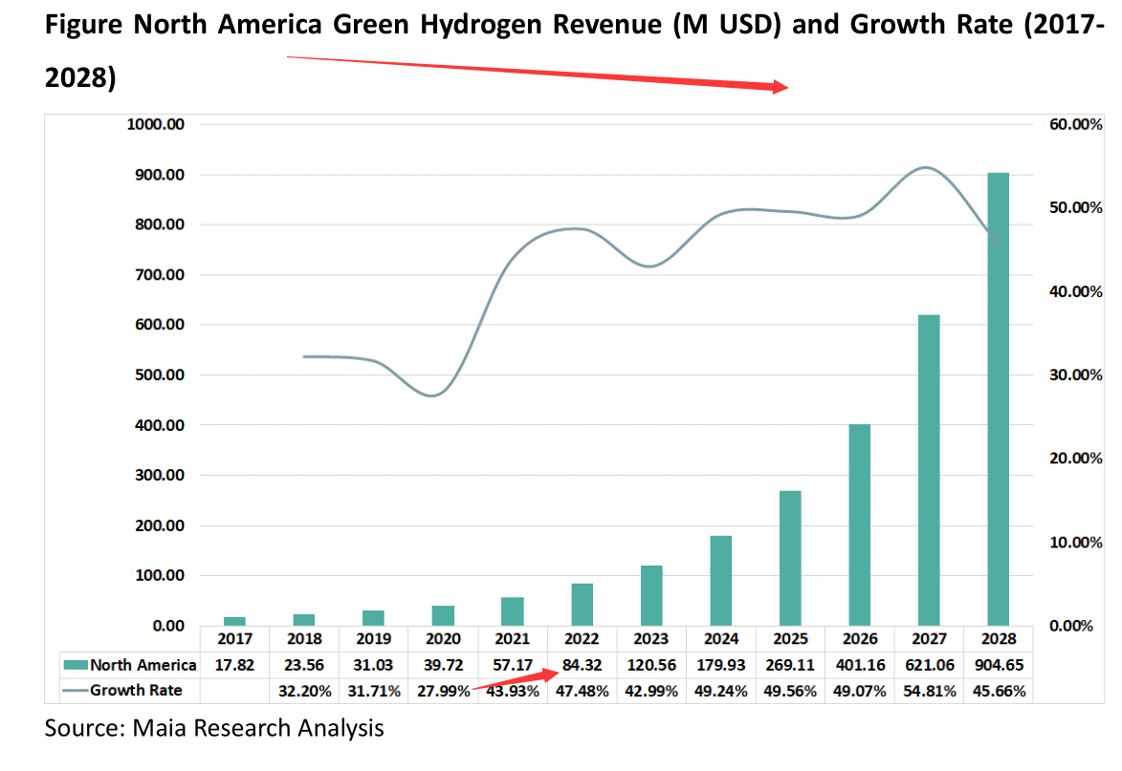Click the 27.99% growth rate cell
1122x771 pixels.
pos(443,691)
